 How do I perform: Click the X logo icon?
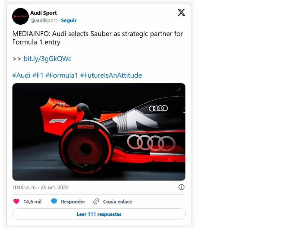pos(181,12)
